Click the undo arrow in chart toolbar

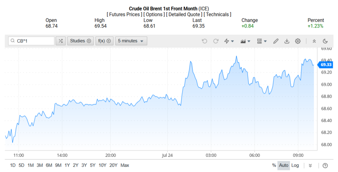pos(204,41)
